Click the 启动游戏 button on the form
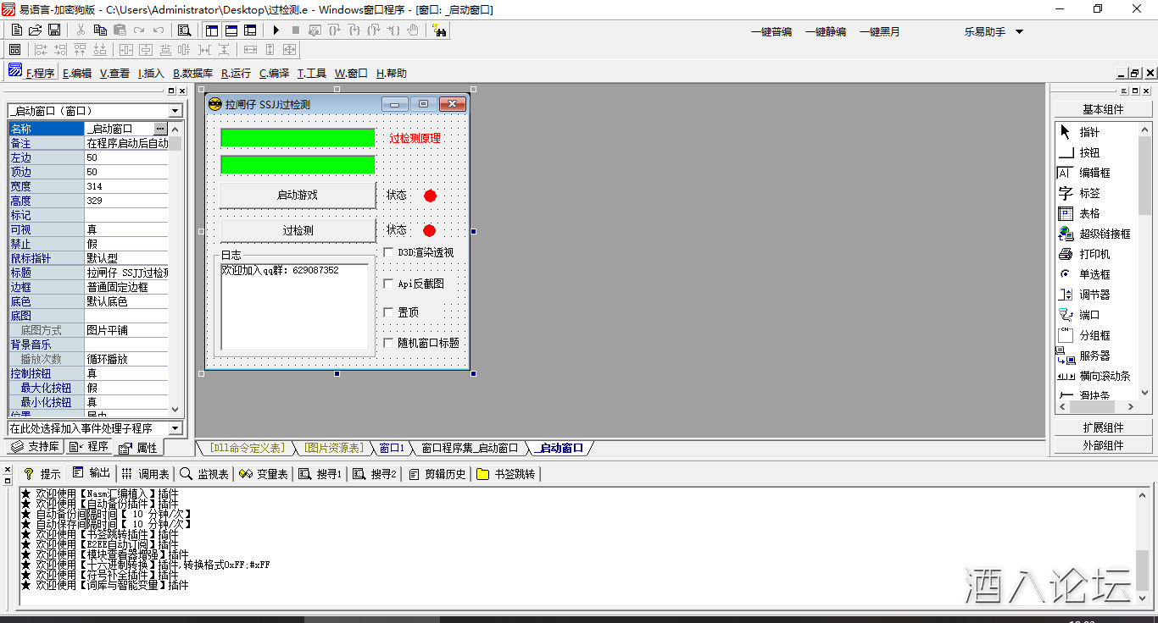Viewport: 1158px width, 623px height. point(298,195)
